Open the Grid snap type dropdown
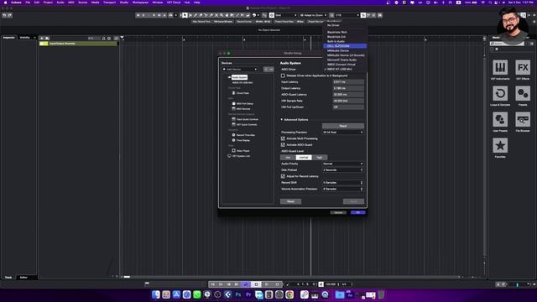The width and height of the screenshot is (537, 302). (285, 15)
